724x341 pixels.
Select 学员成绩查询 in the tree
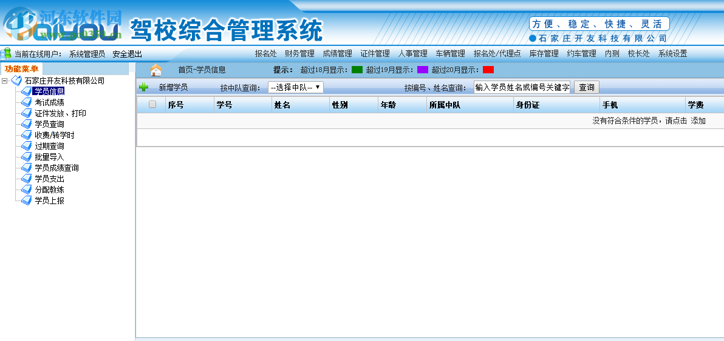point(57,168)
